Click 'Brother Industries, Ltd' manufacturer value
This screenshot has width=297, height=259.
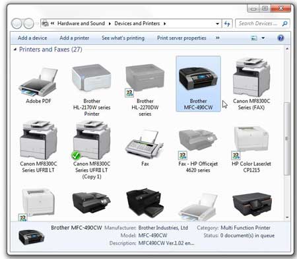point(163,228)
